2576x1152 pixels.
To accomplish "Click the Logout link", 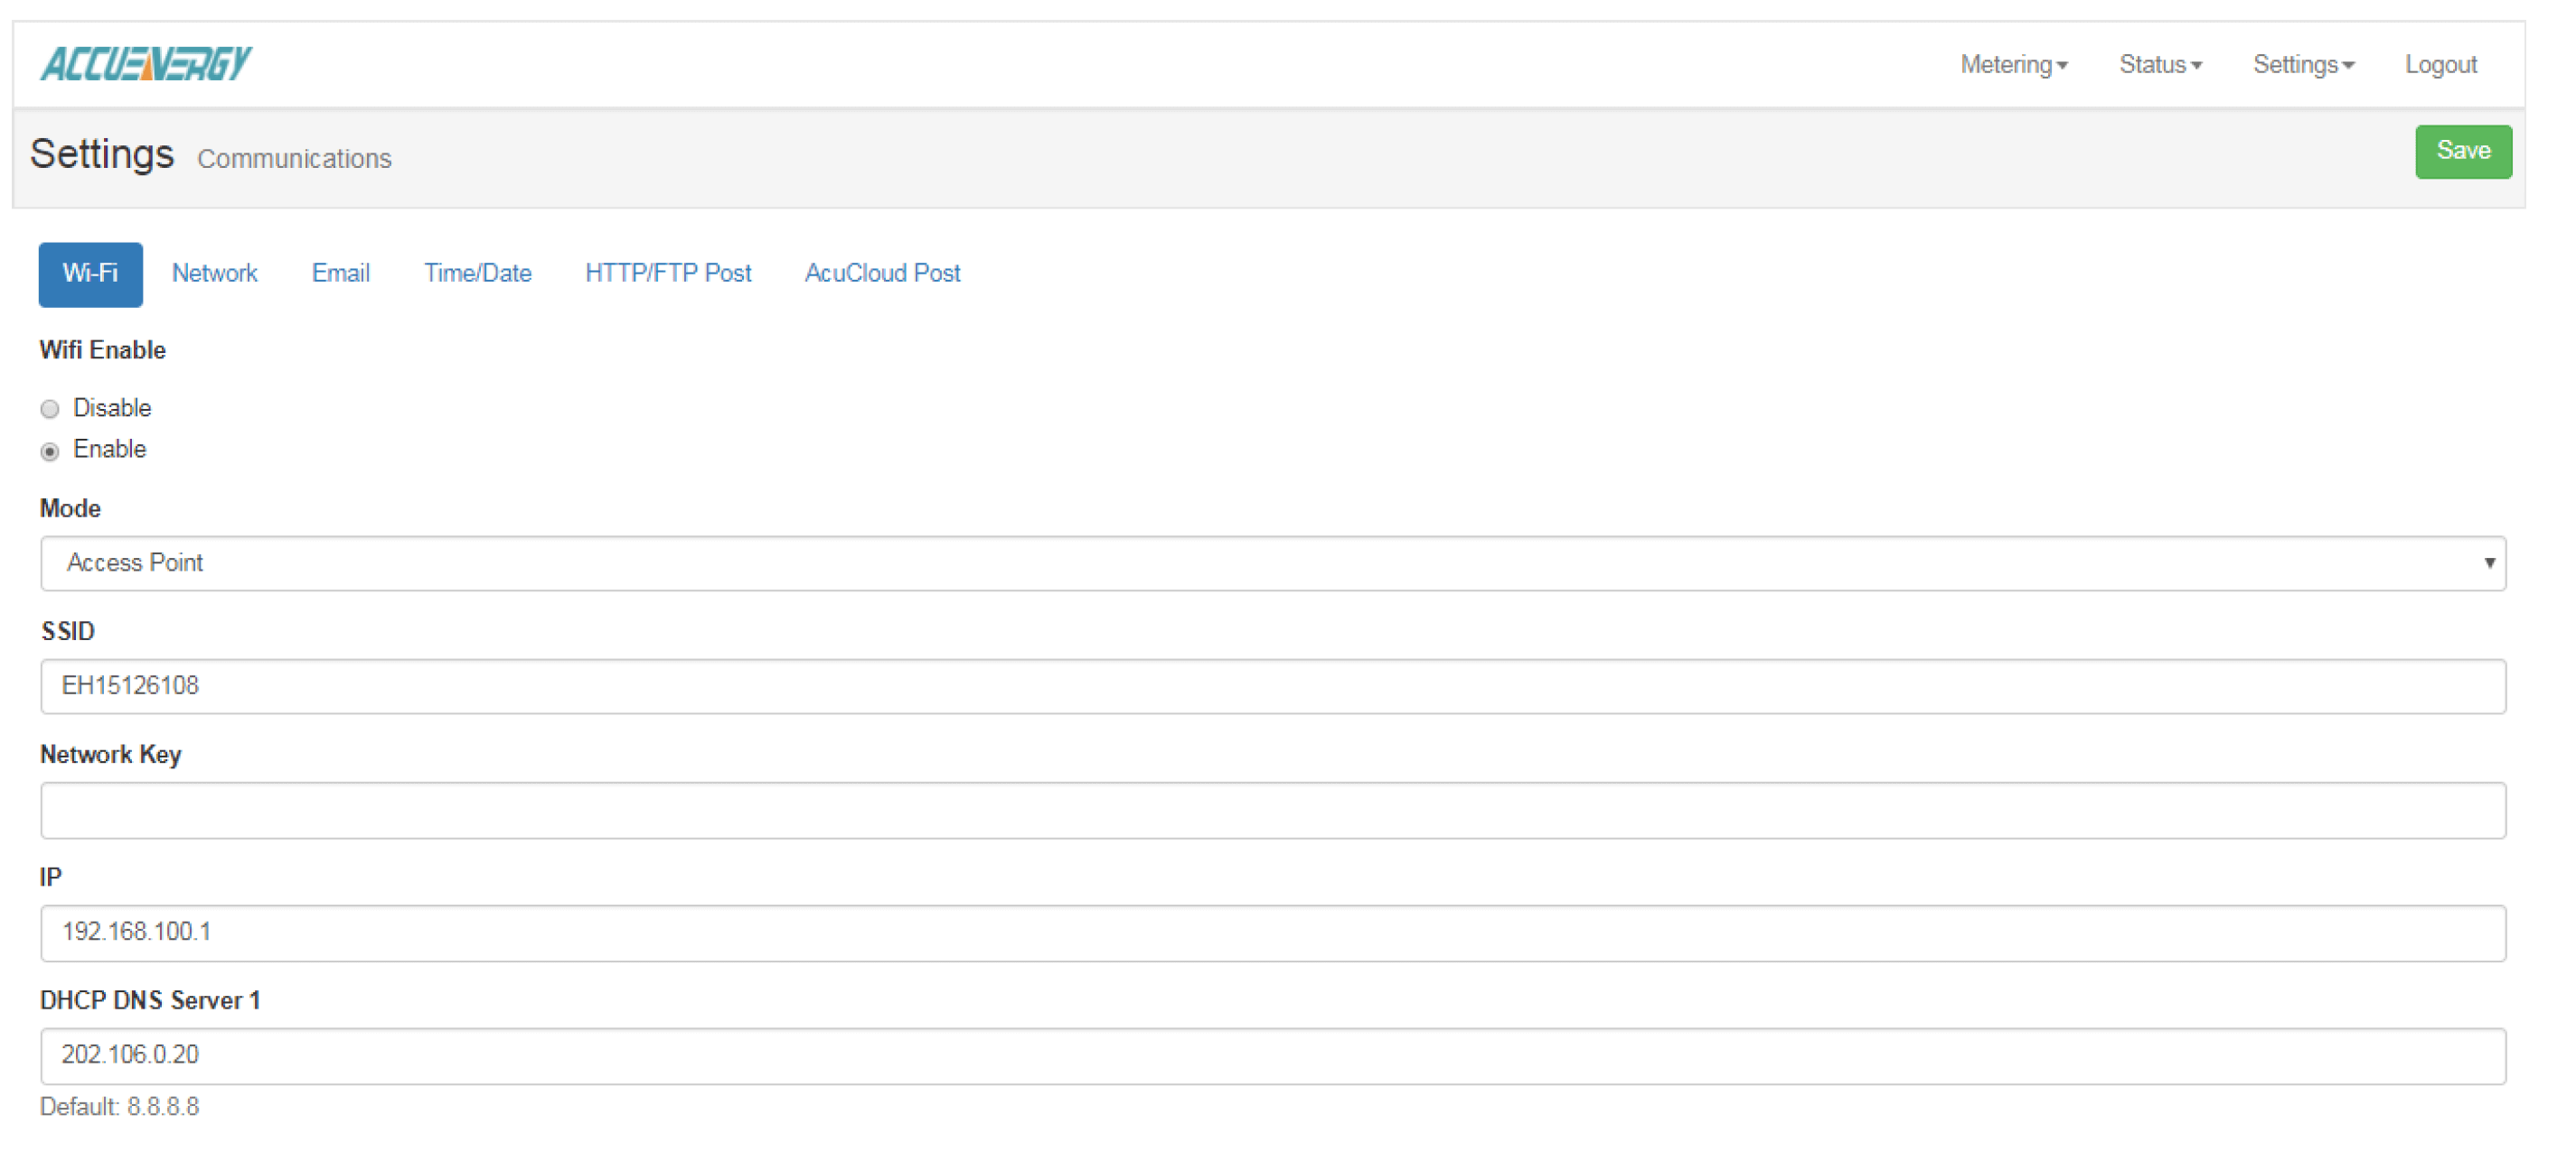I will [2440, 65].
